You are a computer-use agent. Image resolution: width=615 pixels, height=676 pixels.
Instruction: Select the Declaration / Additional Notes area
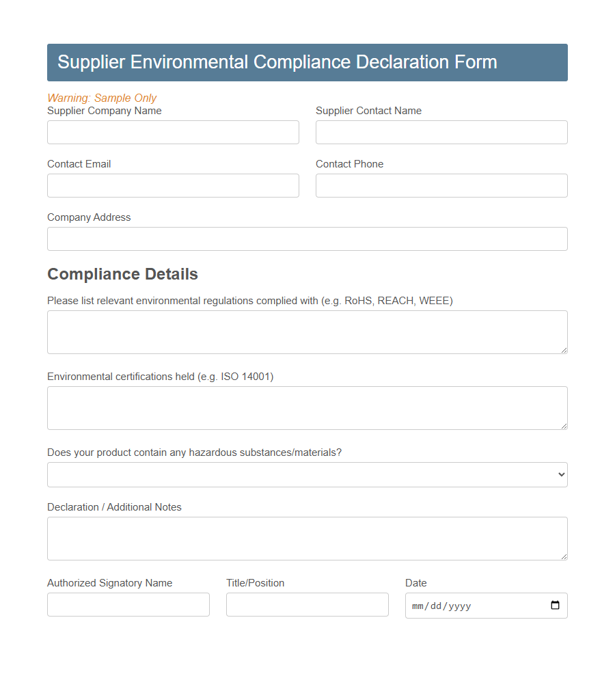coord(307,538)
